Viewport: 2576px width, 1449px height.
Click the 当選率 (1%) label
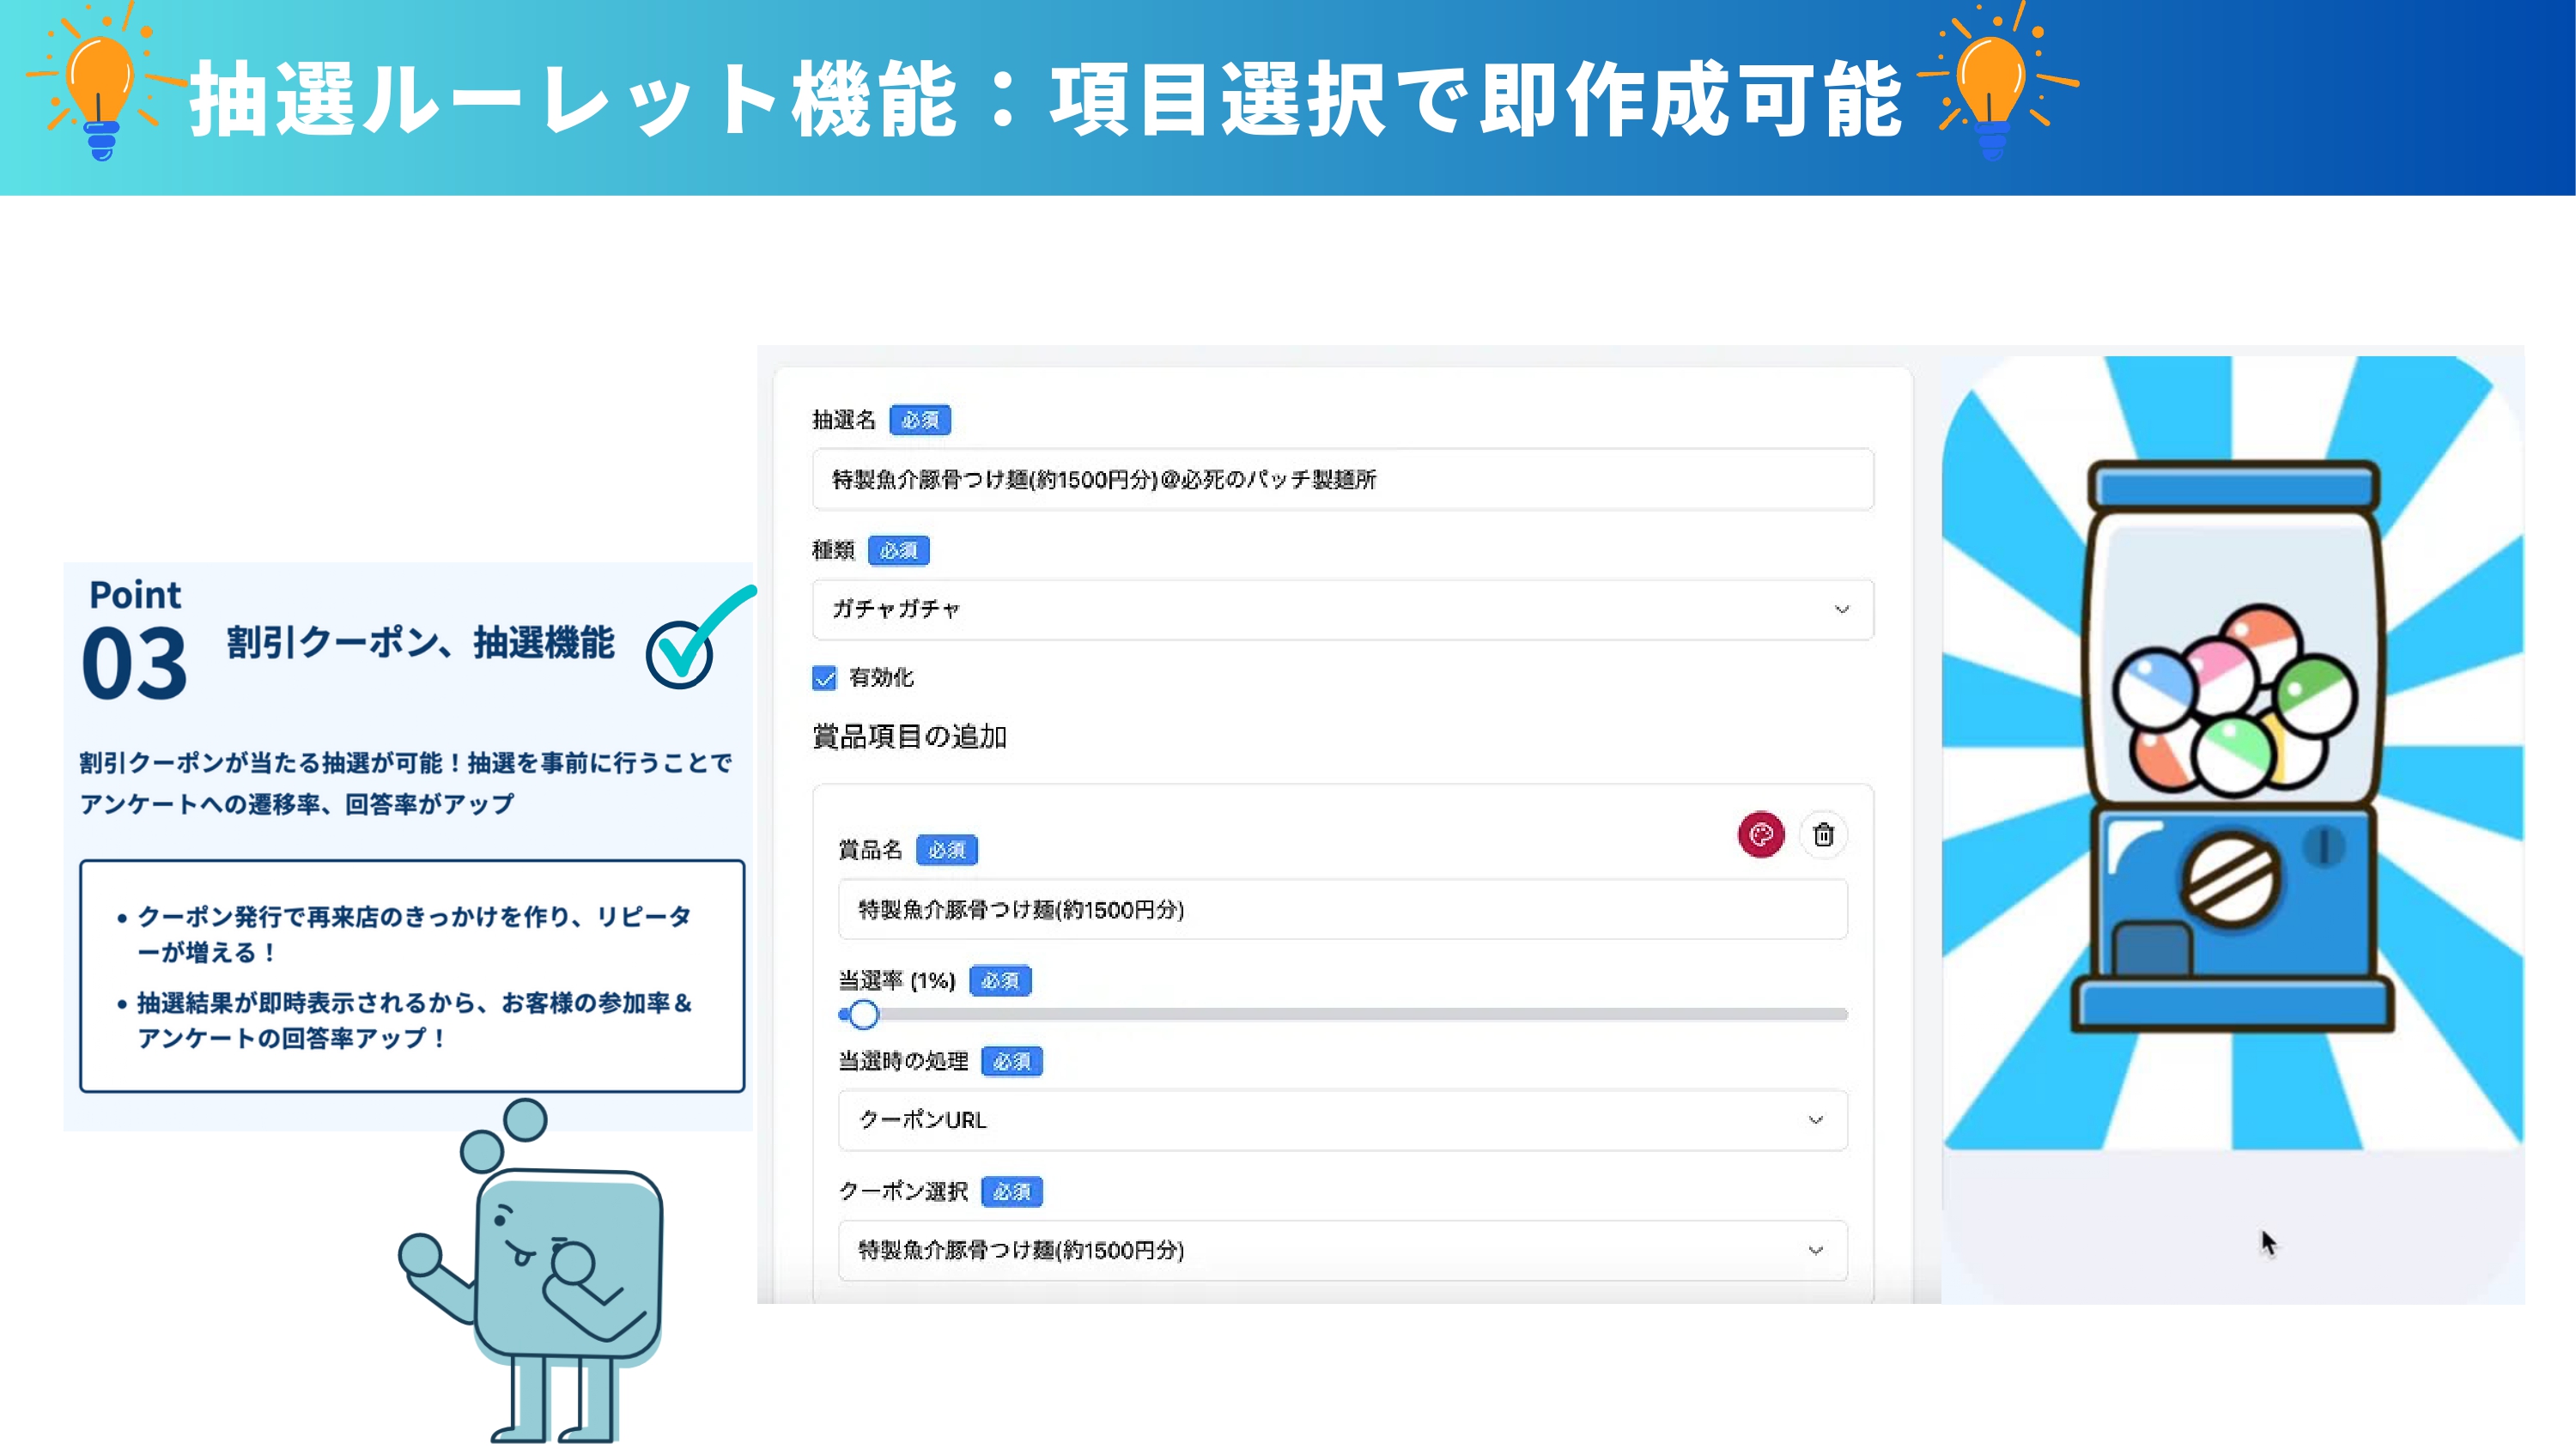tap(897, 980)
